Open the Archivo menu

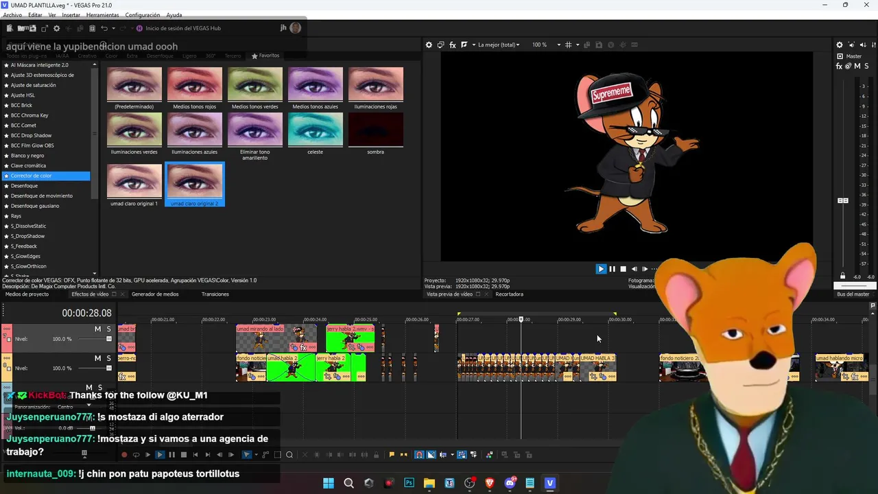coord(12,15)
